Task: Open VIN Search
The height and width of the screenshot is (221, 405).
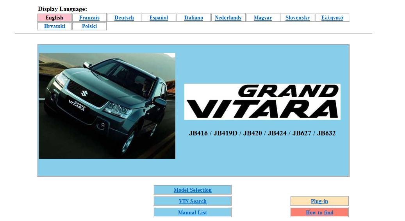Action: pyautogui.click(x=193, y=201)
